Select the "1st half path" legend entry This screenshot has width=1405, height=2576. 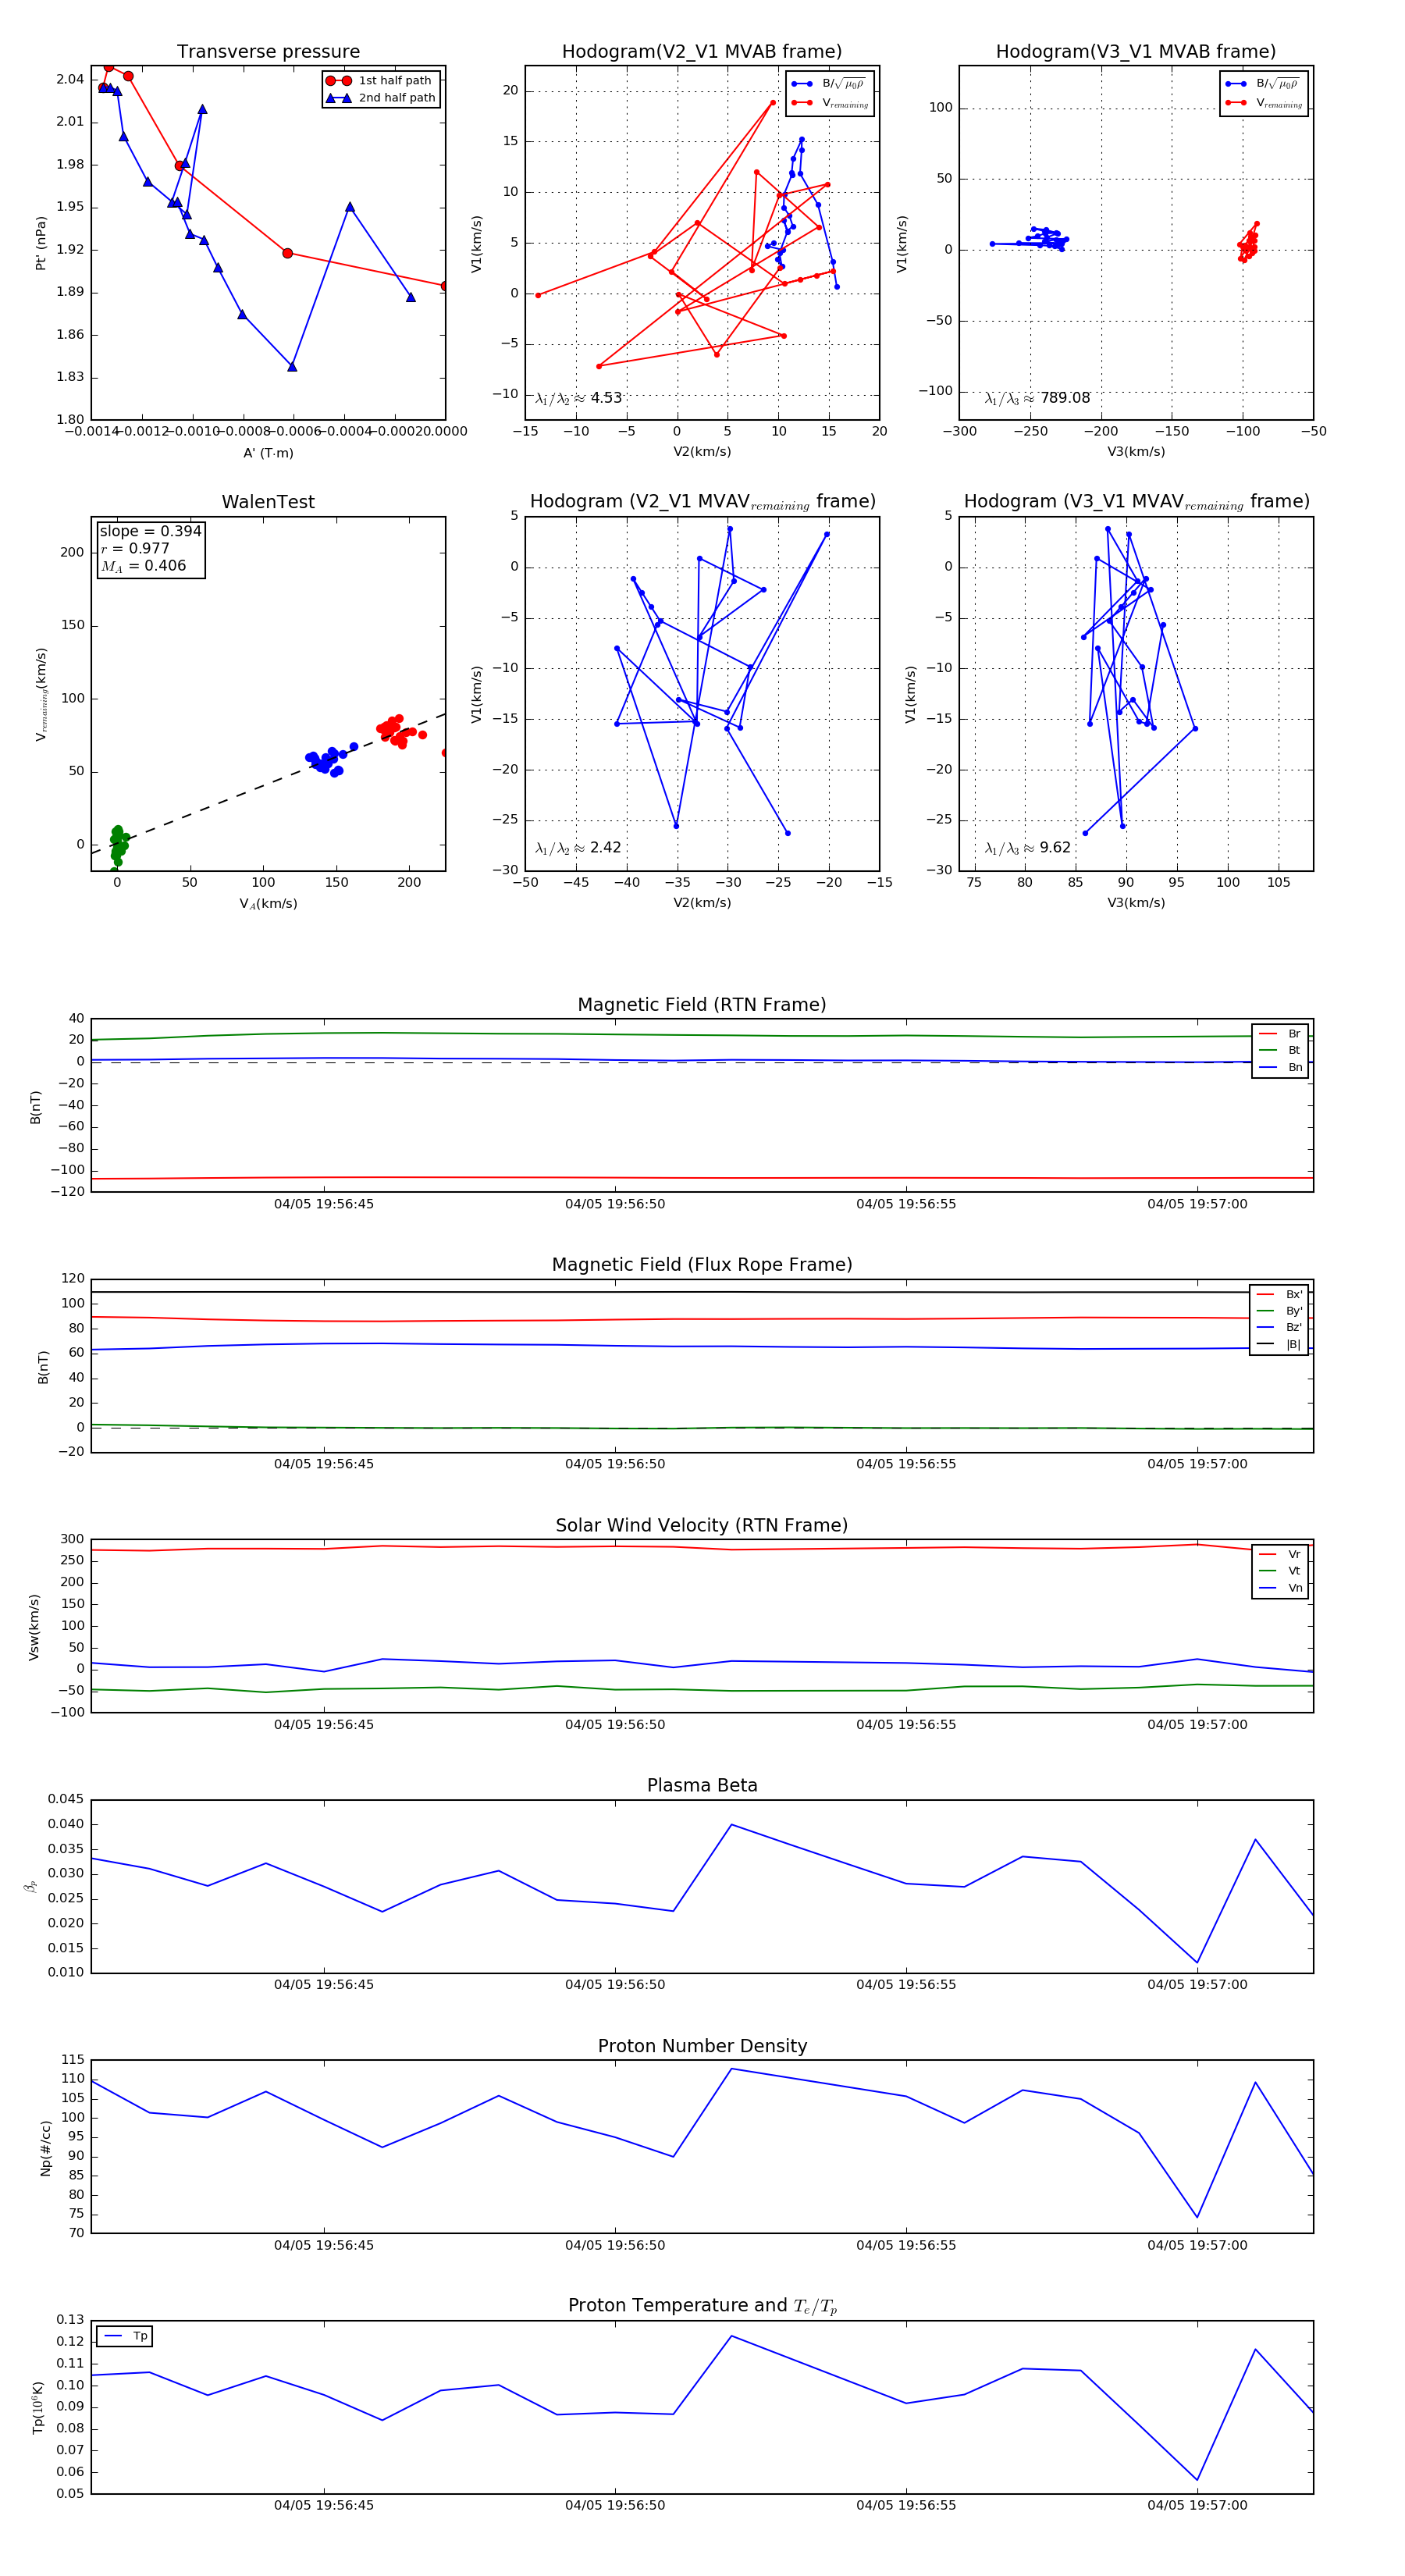tap(381, 81)
